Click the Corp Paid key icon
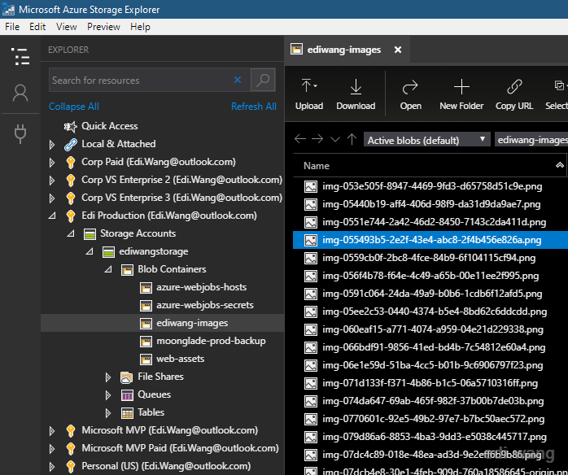The width and height of the screenshot is (568, 475). (x=71, y=162)
